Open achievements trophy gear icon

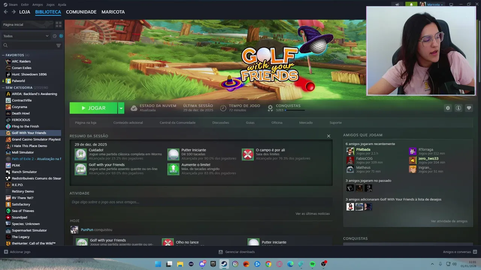click(x=270, y=108)
